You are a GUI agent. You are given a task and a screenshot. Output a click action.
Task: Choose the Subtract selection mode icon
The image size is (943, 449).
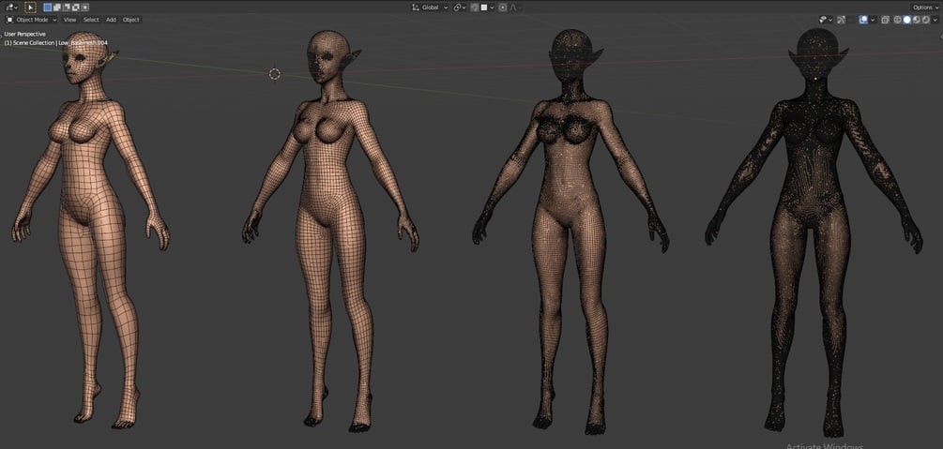pos(67,7)
